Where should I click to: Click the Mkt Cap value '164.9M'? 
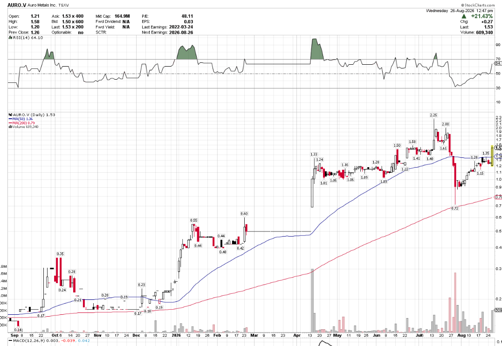click(x=122, y=16)
